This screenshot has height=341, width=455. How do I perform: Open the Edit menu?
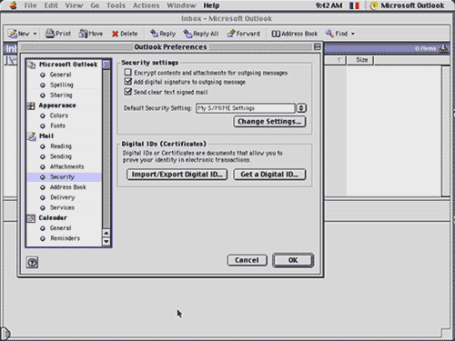click(51, 5)
